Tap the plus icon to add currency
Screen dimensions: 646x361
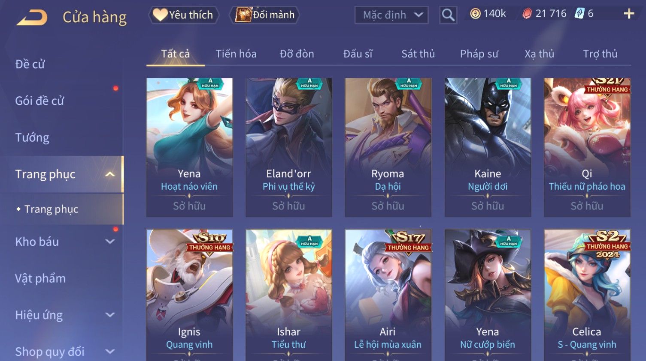click(629, 14)
